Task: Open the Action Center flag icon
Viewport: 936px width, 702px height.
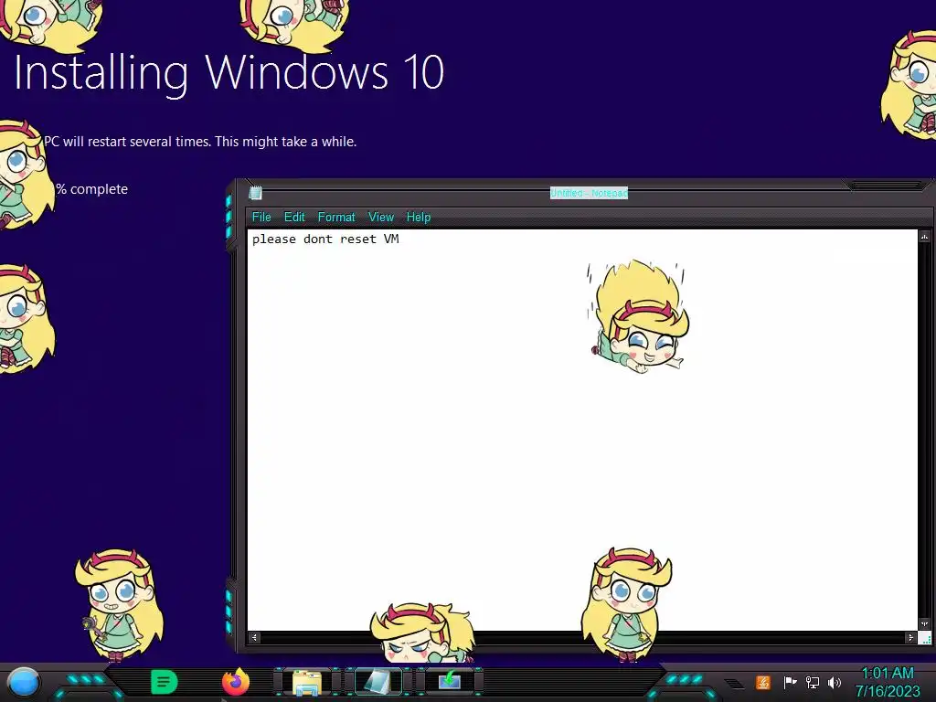Action: [790, 682]
